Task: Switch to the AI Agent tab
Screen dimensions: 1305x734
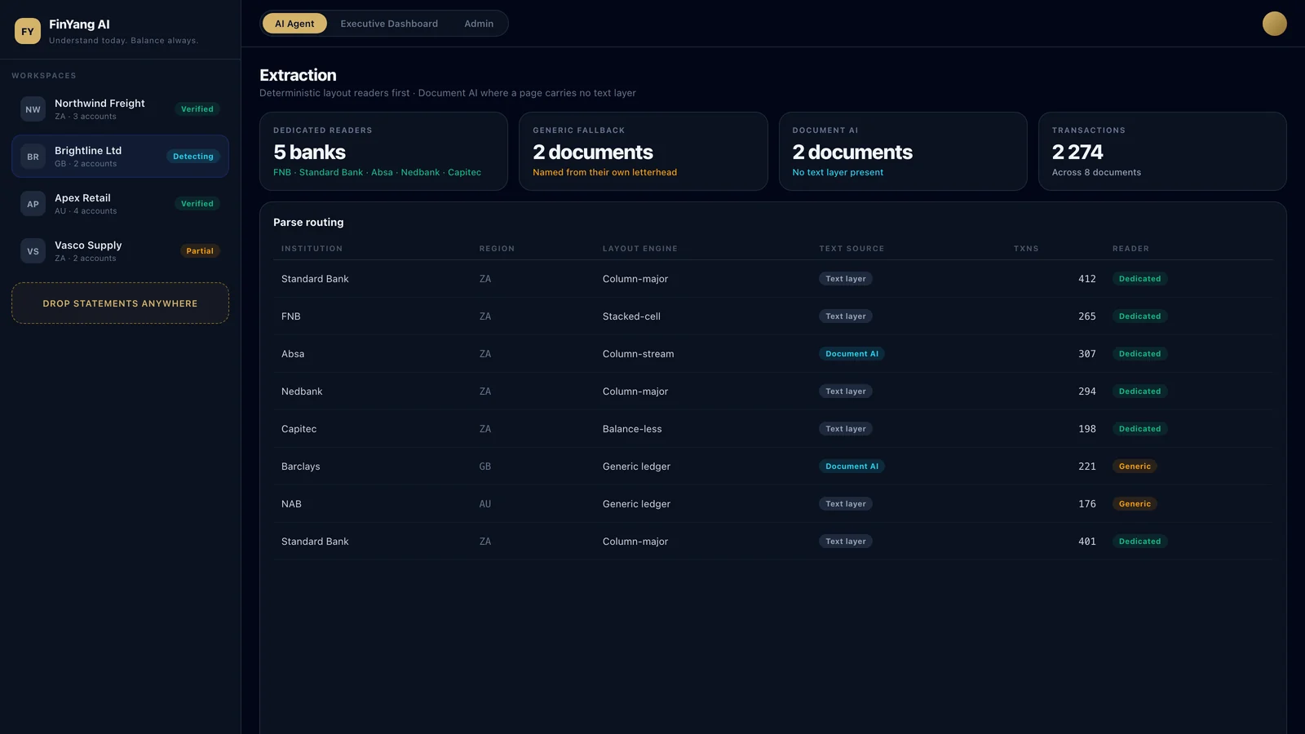Action: point(294,24)
